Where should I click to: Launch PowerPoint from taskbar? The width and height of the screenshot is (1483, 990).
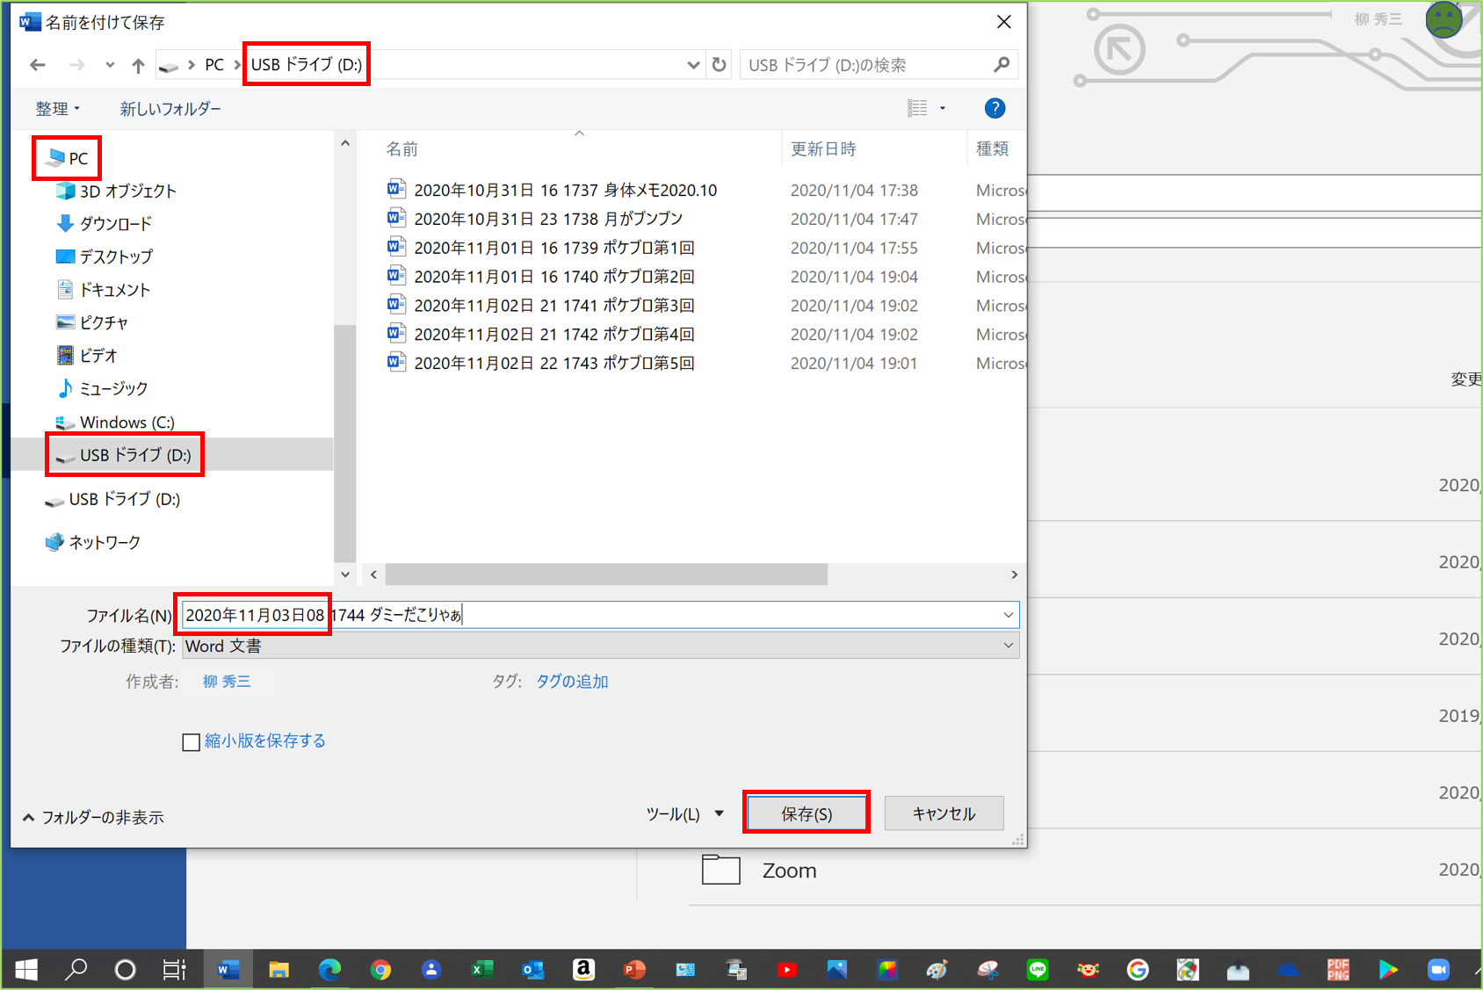click(x=634, y=970)
